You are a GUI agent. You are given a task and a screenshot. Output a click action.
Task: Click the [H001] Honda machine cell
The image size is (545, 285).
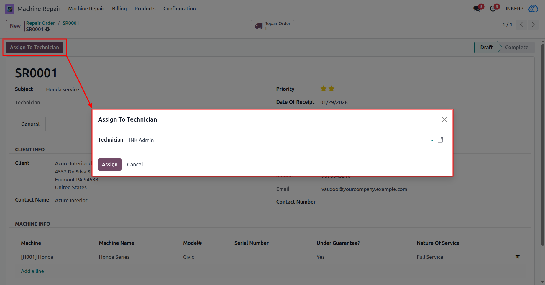(x=37, y=257)
